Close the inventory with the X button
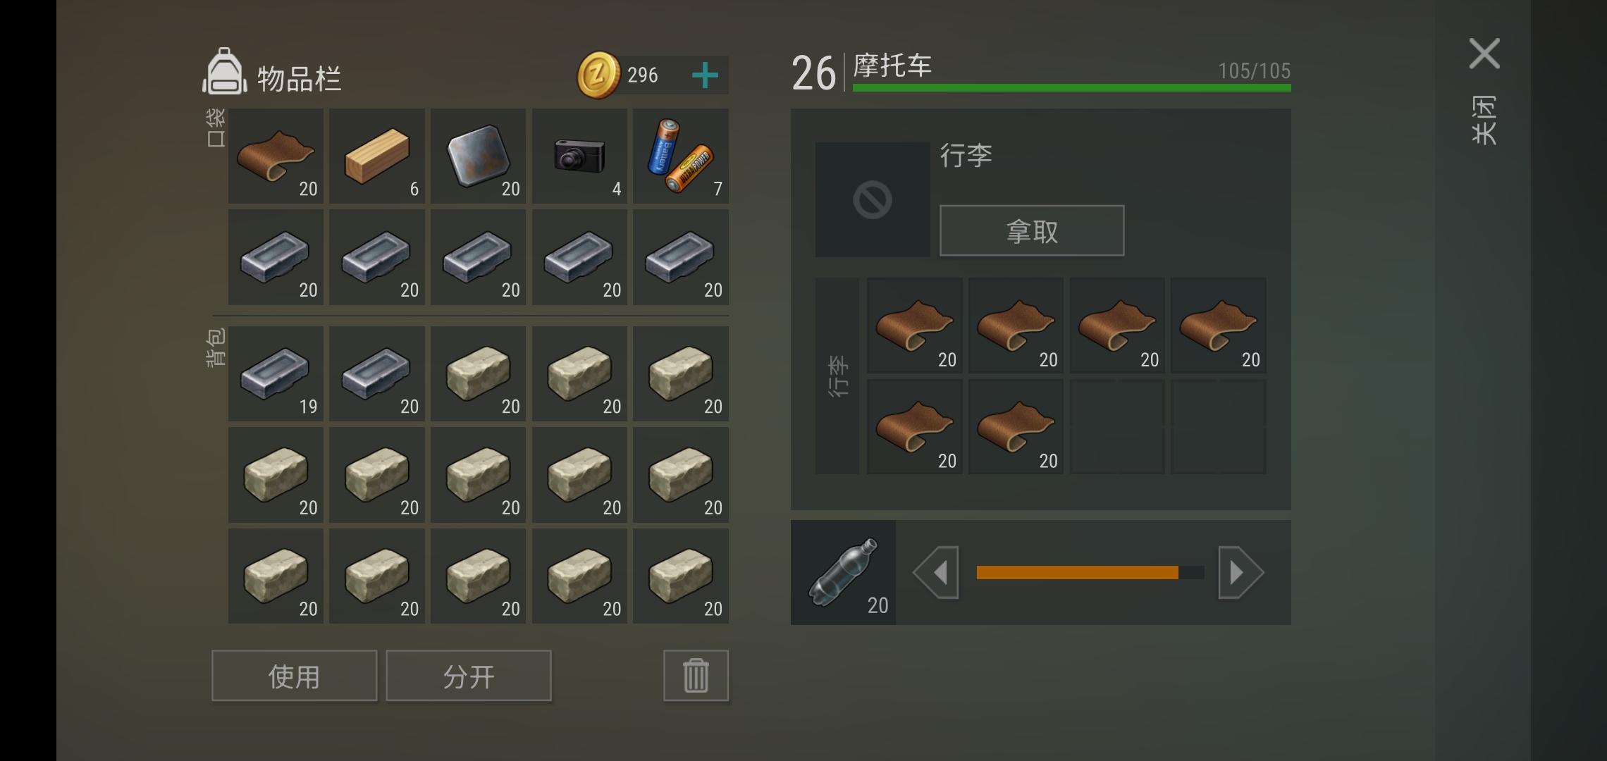Image resolution: width=1607 pixels, height=761 pixels. coord(1484,54)
